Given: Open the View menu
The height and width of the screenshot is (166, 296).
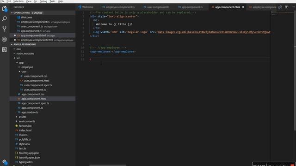Looking at the screenshot, I should 29,1.
